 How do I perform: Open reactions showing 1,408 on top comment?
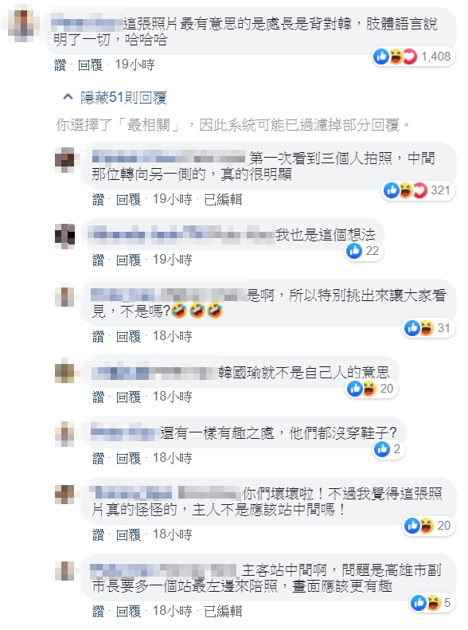coord(412,57)
